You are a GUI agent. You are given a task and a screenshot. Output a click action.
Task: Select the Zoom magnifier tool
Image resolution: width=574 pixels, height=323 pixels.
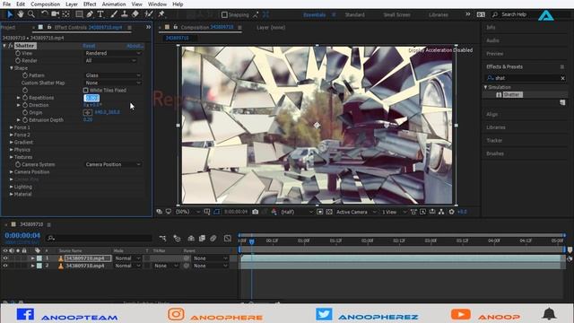[x=31, y=14]
